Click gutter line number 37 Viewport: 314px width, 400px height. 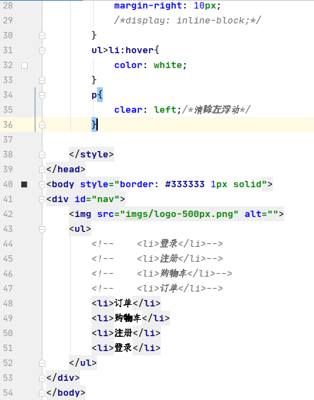pyautogui.click(x=8, y=140)
